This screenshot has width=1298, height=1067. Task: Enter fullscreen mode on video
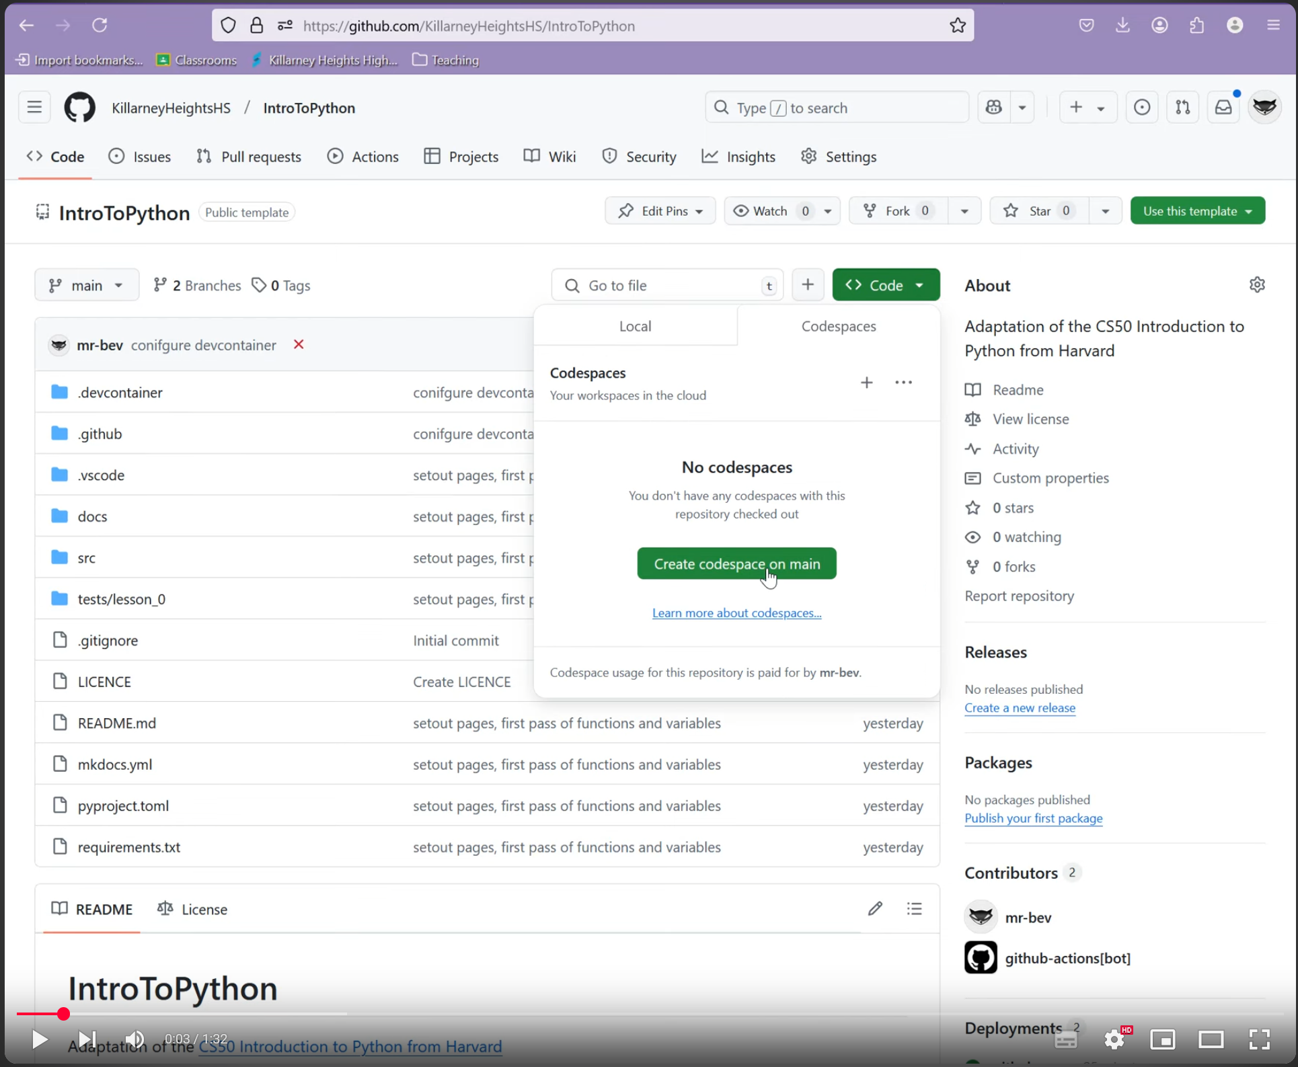[1259, 1039]
